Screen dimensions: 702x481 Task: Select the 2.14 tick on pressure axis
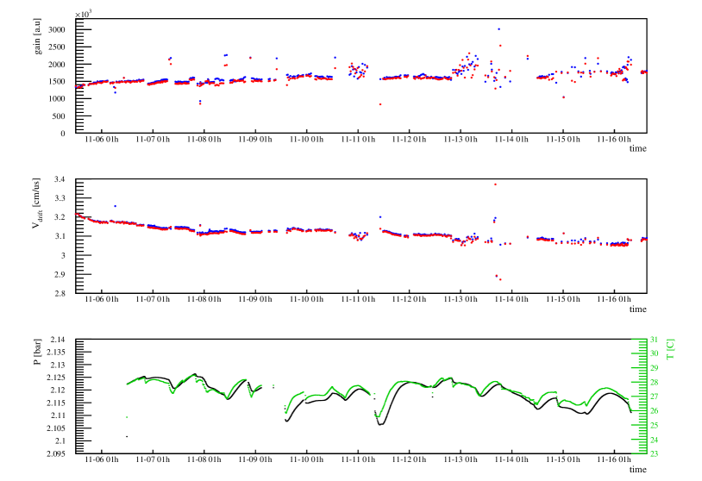pyautogui.click(x=58, y=340)
